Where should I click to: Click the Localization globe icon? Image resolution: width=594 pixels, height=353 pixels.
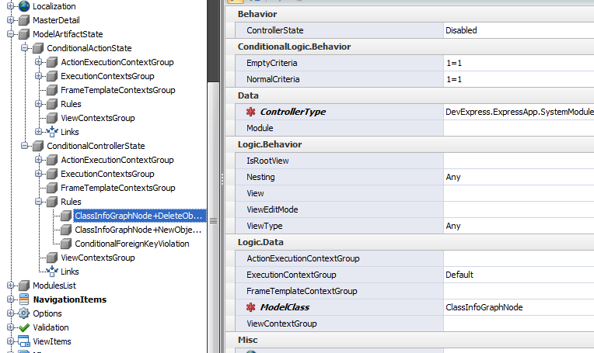(24, 6)
